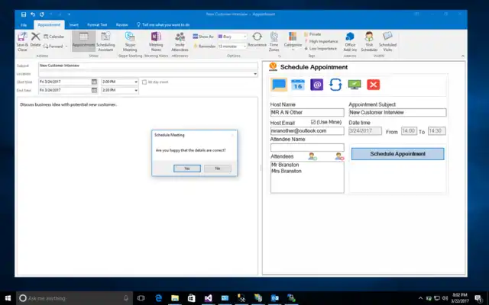Click the Save icon in the title bar
The image size is (489, 305).
click(24, 14)
